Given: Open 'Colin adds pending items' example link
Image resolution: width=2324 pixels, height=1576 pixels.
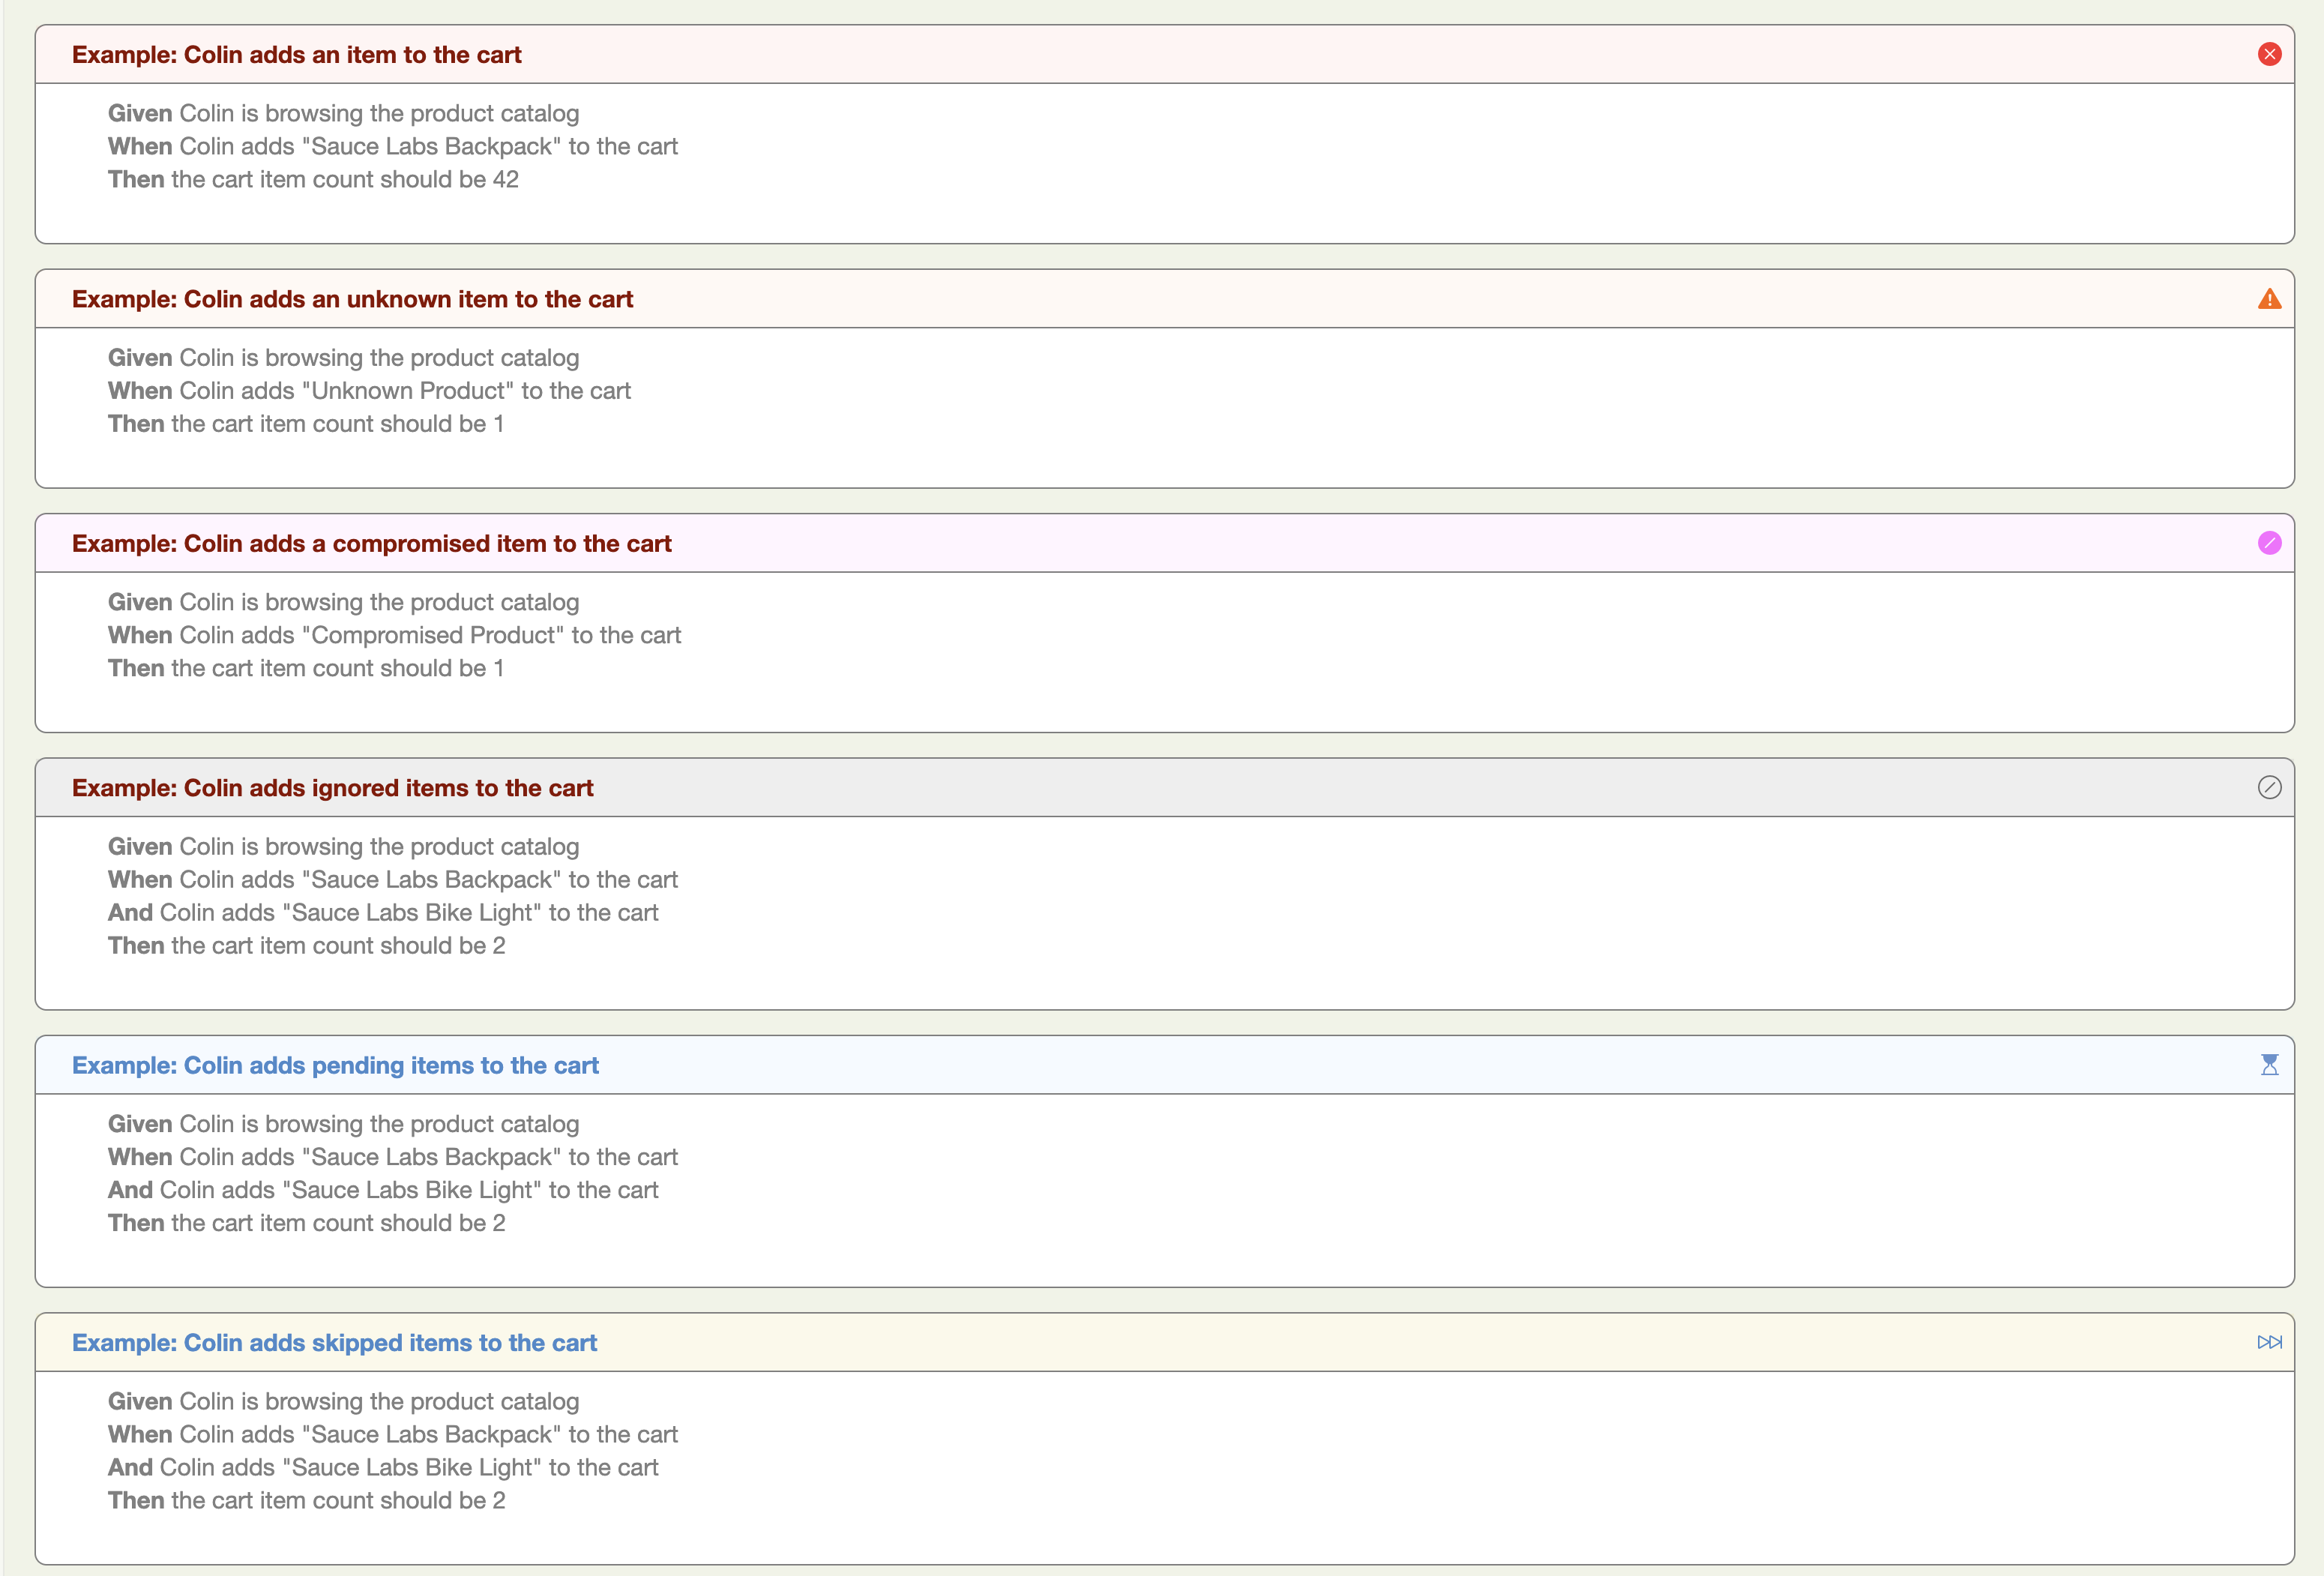Looking at the screenshot, I should pyautogui.click(x=335, y=1065).
